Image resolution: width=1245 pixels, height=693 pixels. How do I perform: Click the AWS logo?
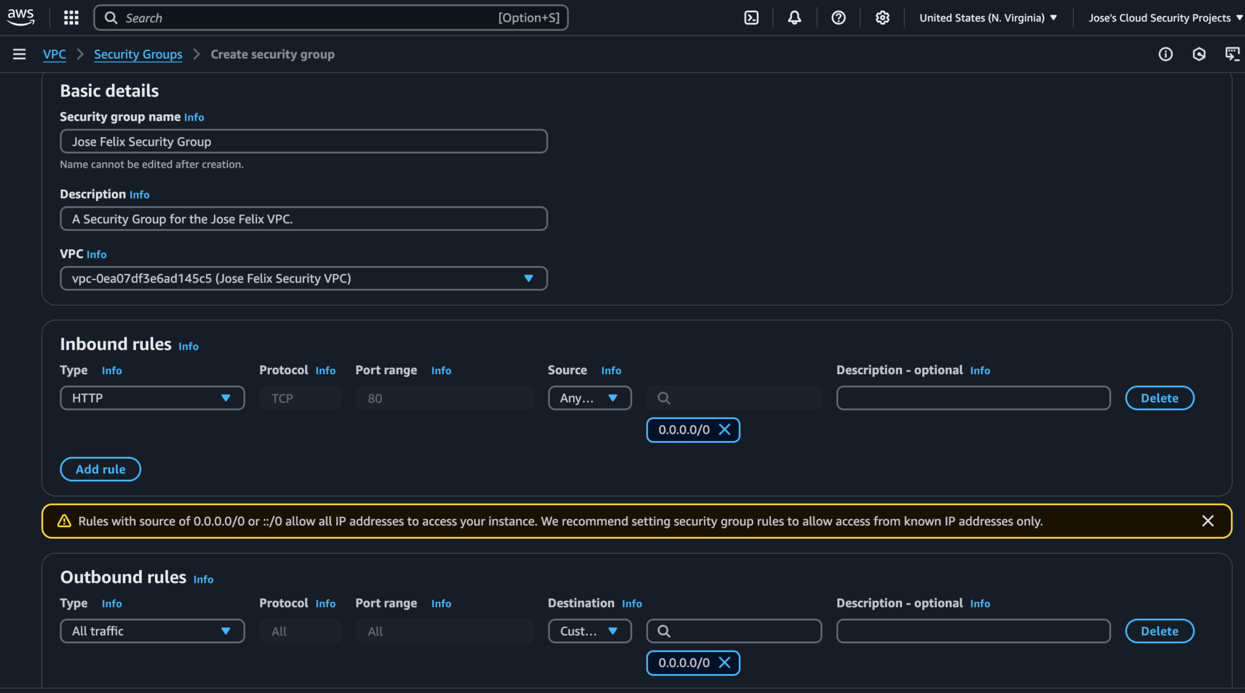pyautogui.click(x=21, y=18)
